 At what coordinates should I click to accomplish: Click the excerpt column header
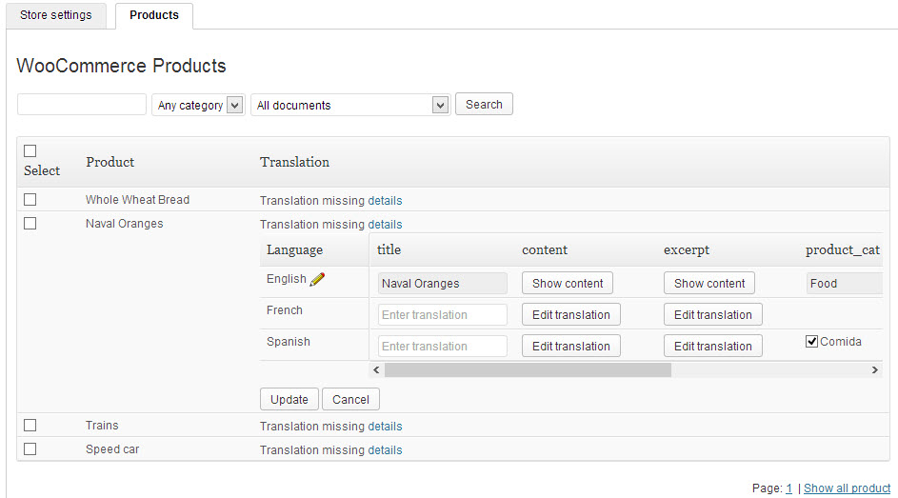coord(686,250)
